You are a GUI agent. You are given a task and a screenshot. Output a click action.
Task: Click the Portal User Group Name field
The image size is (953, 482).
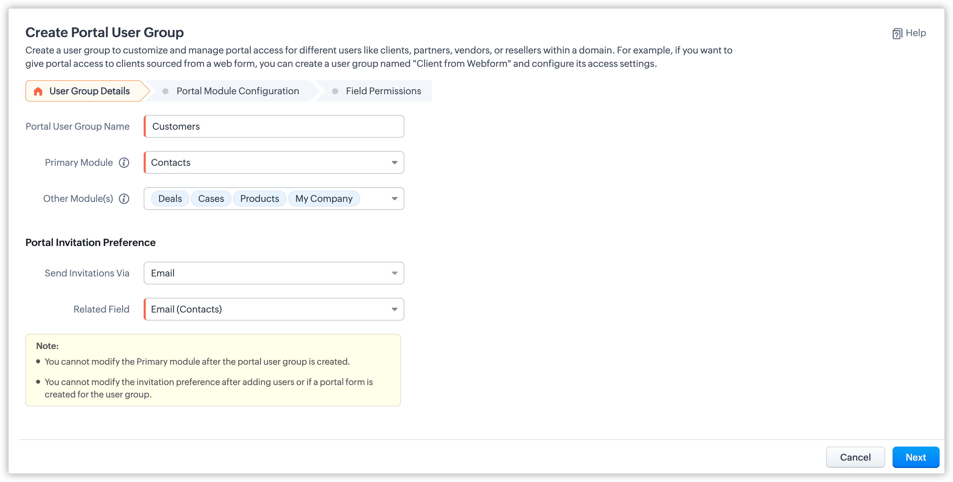click(x=274, y=127)
